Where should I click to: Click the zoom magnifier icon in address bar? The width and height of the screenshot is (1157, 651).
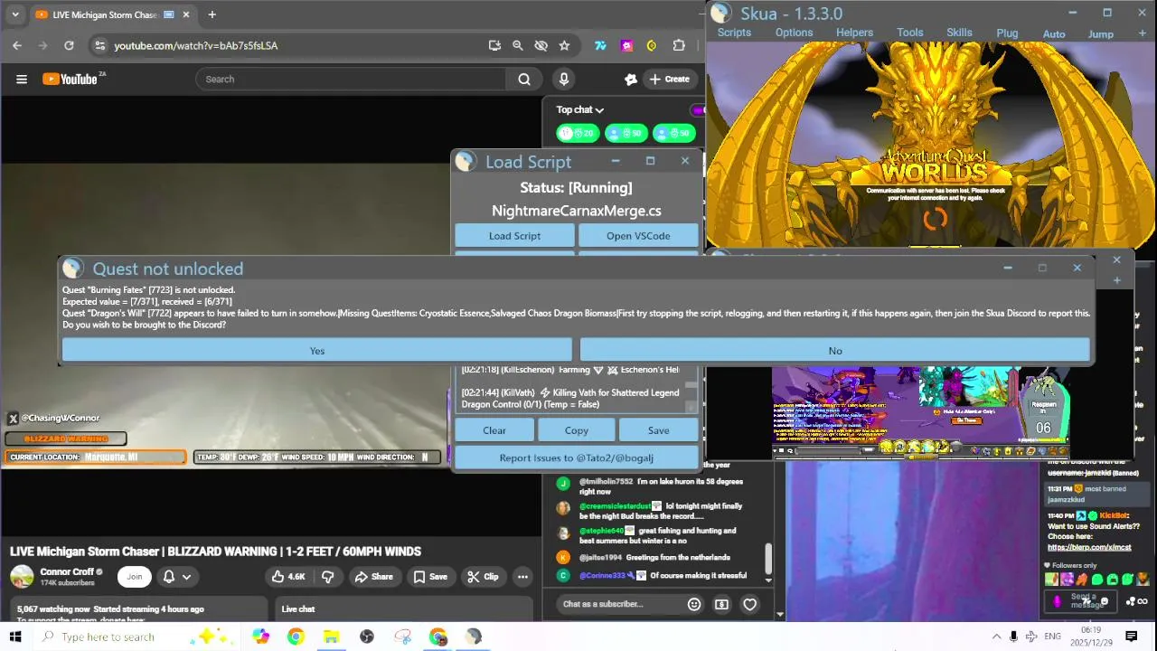click(518, 45)
